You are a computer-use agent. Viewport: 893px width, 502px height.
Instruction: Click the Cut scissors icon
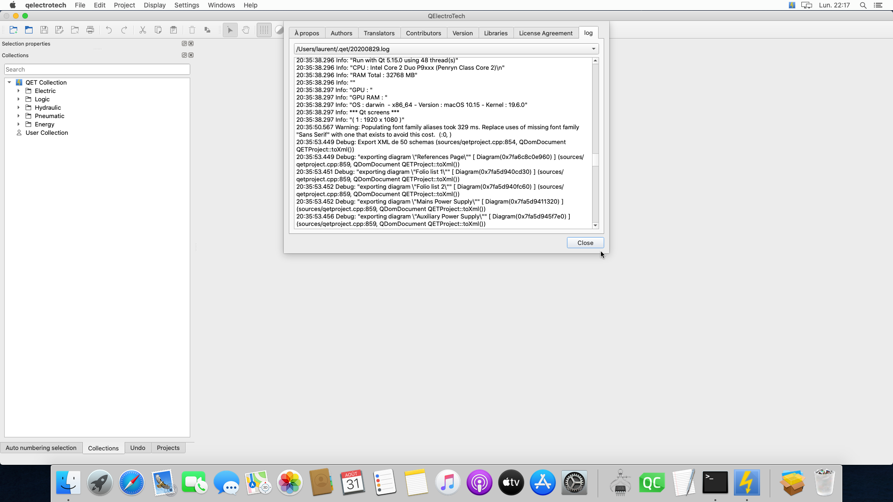pyautogui.click(x=143, y=30)
